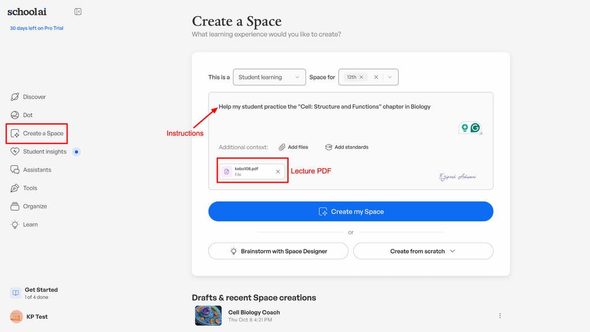
Task: Click the Drafts & recent Space creations heading
Action: [x=254, y=298]
